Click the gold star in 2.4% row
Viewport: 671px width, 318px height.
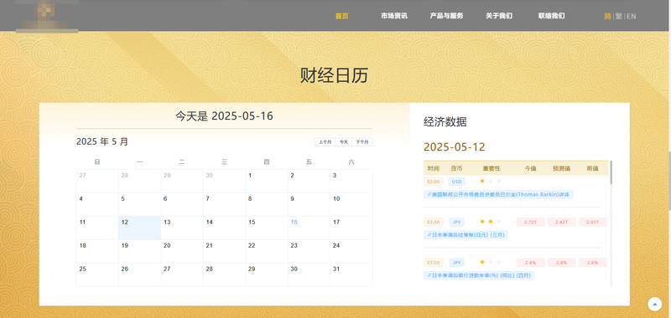pos(482,262)
